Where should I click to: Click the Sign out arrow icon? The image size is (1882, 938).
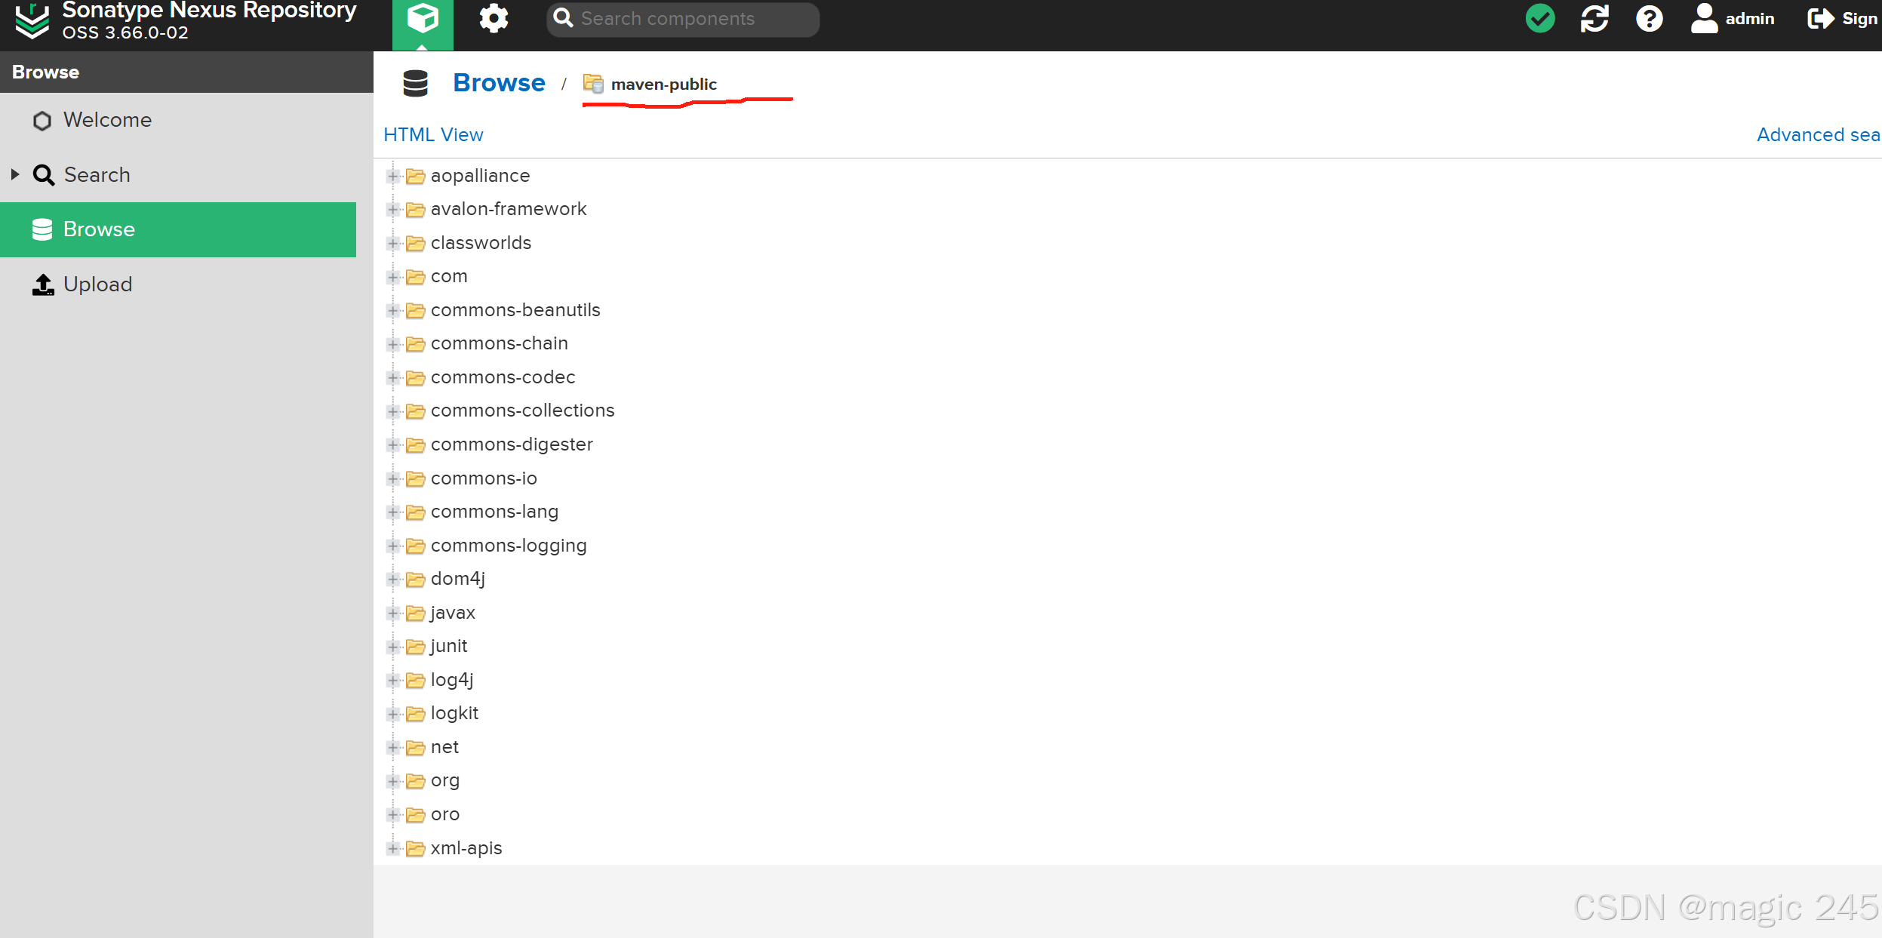coord(1820,19)
